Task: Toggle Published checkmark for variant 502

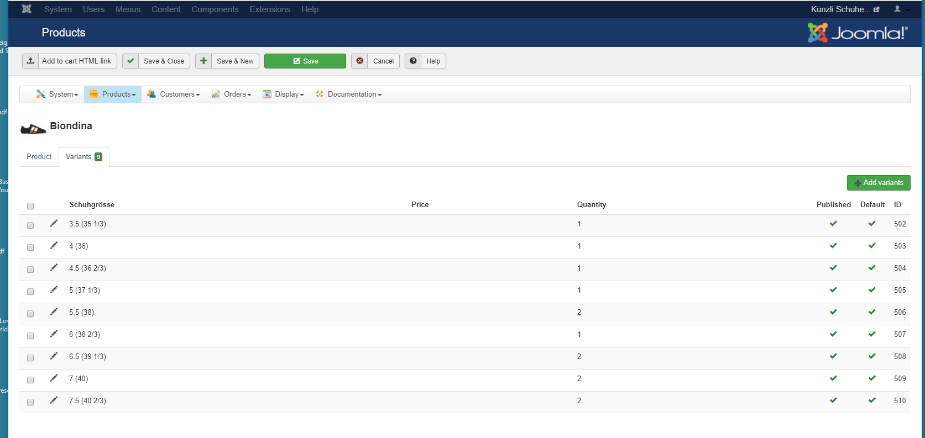Action: [833, 224]
